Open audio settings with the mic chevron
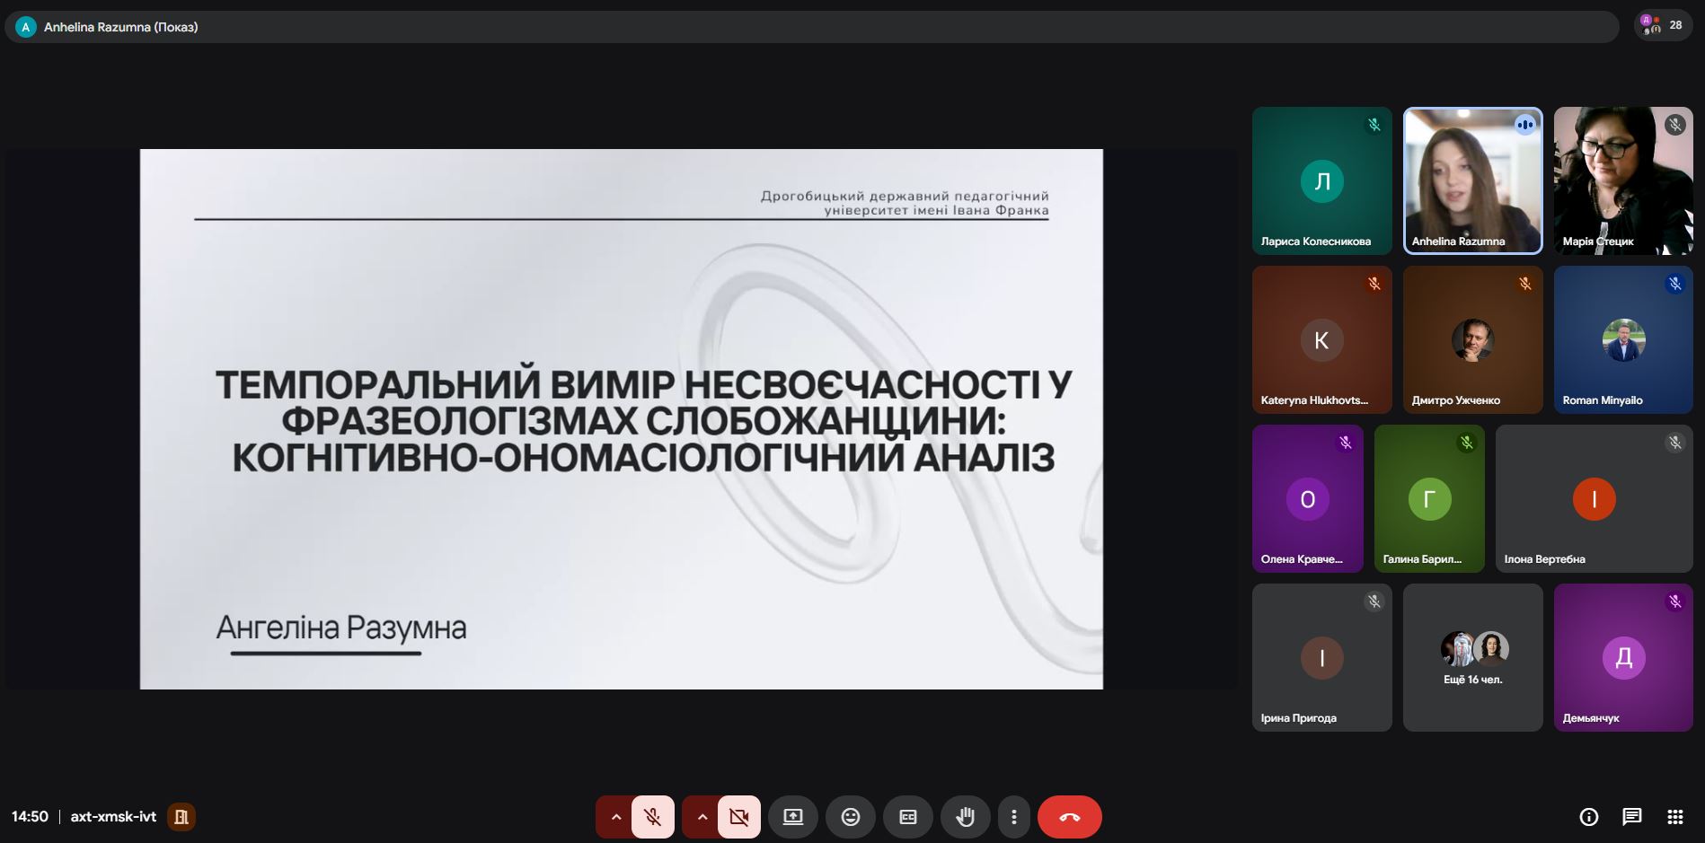The image size is (1705, 843). 615,817
